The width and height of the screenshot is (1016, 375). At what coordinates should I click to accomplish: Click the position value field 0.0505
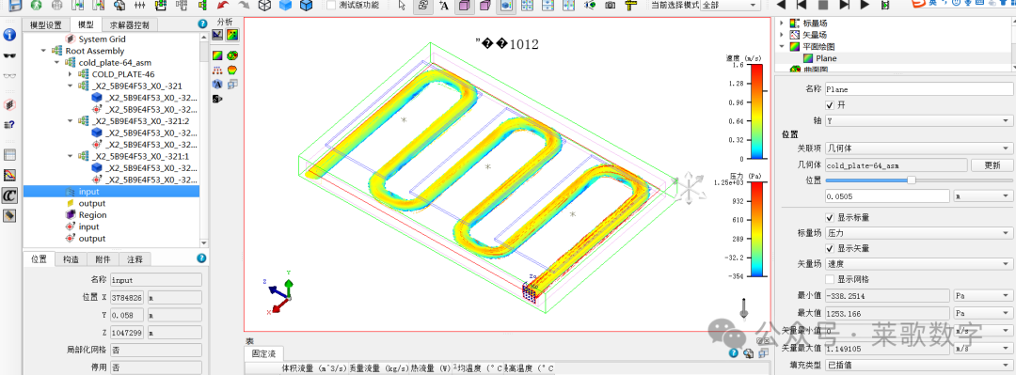tap(888, 195)
